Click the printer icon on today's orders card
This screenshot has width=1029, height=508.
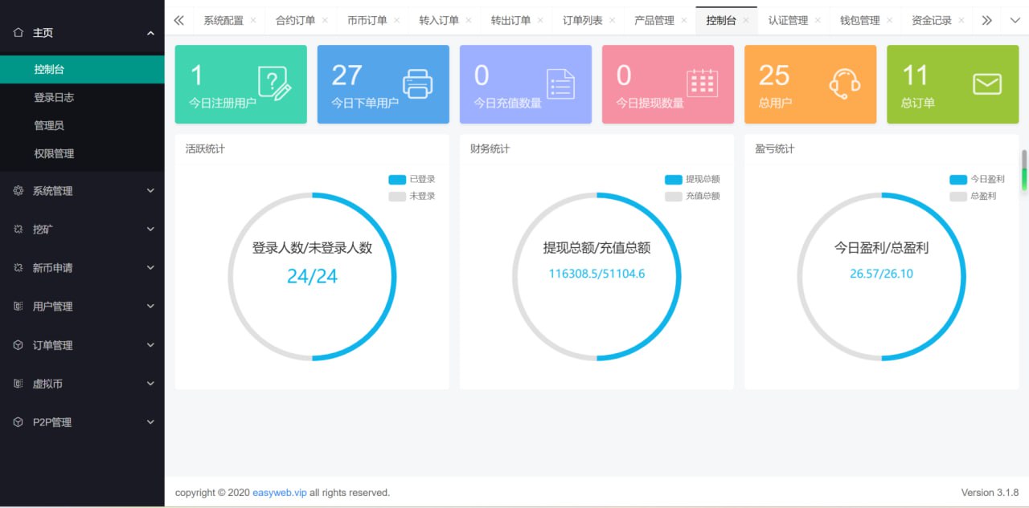(417, 84)
